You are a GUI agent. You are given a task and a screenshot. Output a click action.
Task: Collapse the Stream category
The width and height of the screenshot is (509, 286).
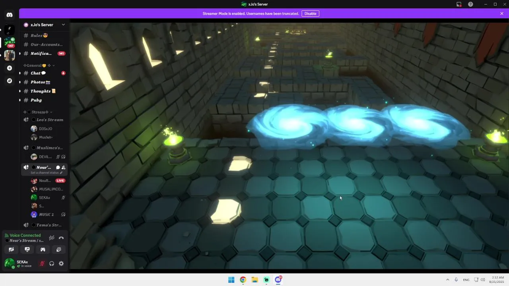point(38,112)
